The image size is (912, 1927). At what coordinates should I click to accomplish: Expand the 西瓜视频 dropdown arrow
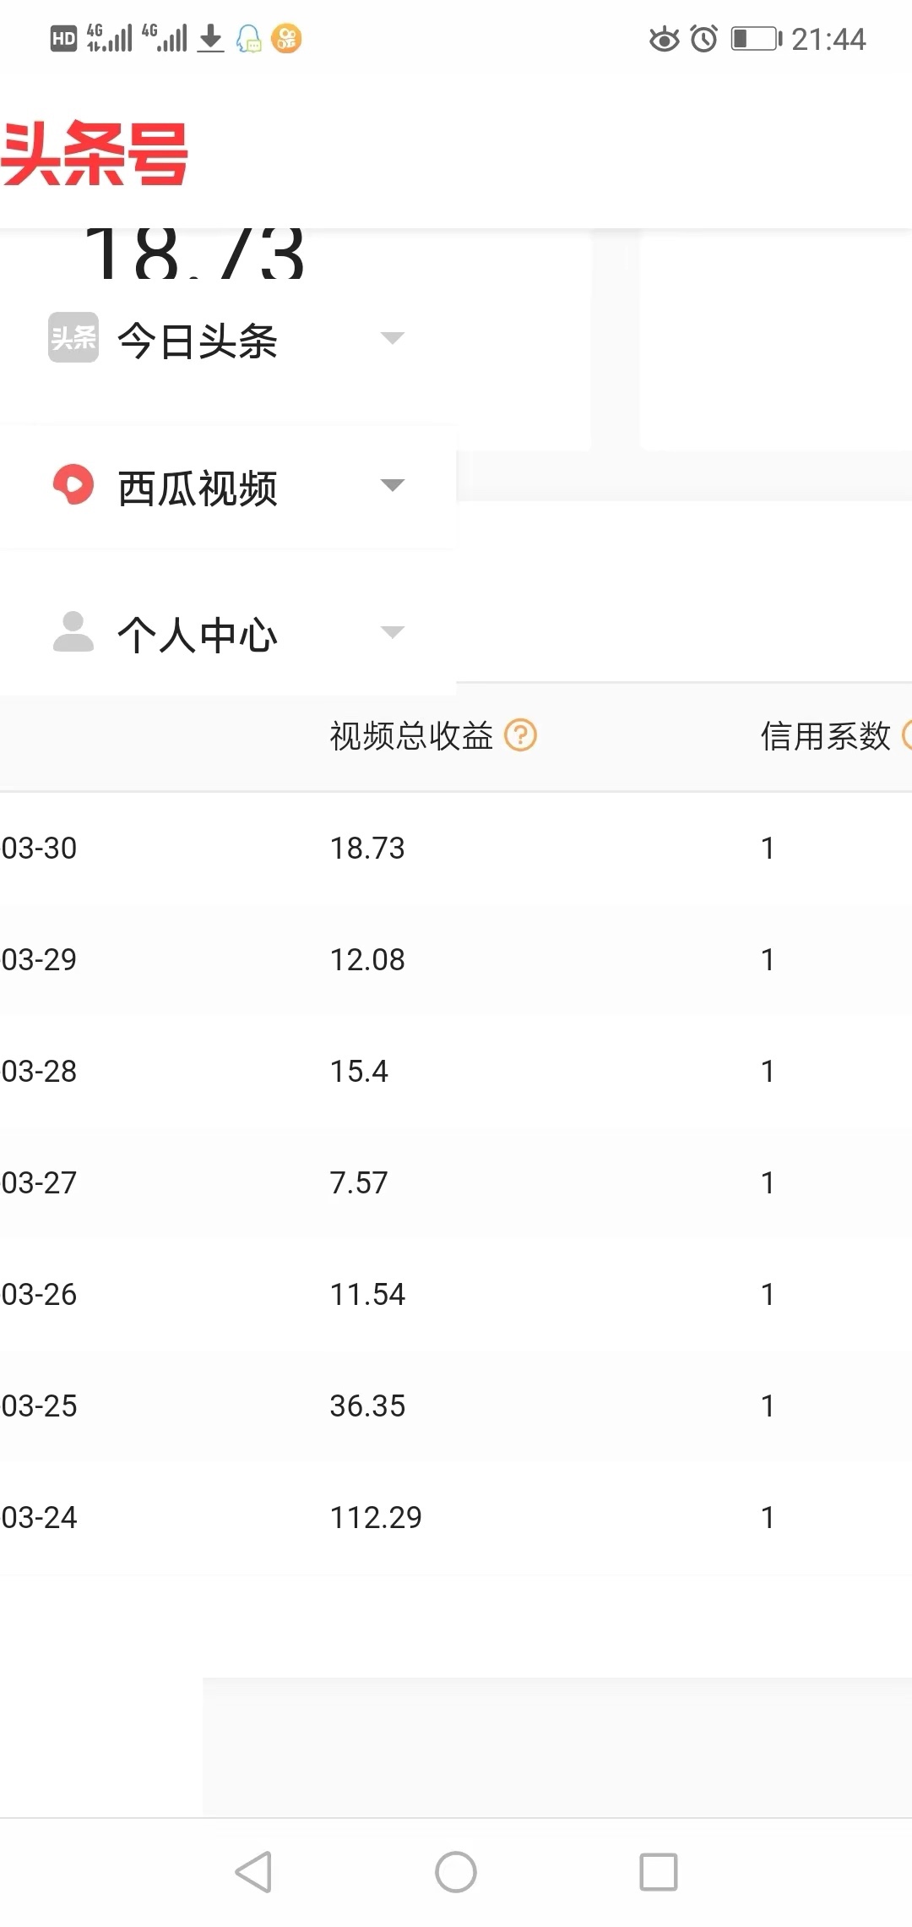point(393,485)
